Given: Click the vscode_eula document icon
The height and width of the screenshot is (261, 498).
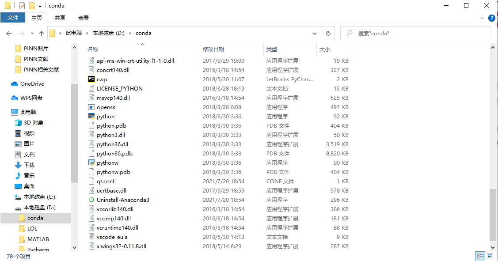Looking at the screenshot, I should (91, 237).
